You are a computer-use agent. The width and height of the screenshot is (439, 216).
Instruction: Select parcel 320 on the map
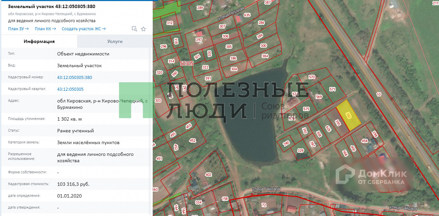point(159,73)
